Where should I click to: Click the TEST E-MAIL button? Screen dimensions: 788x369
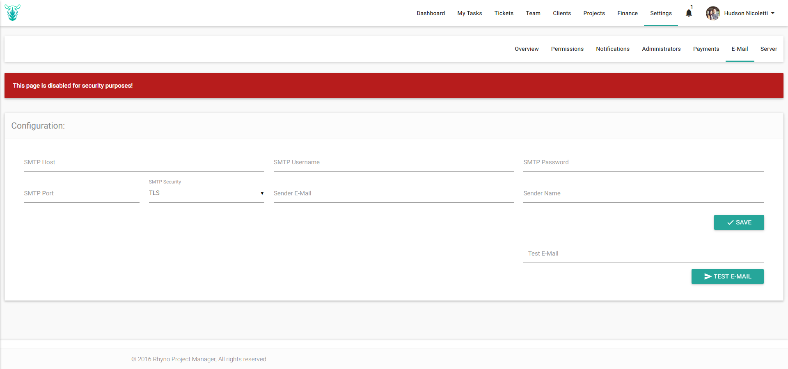tap(727, 276)
